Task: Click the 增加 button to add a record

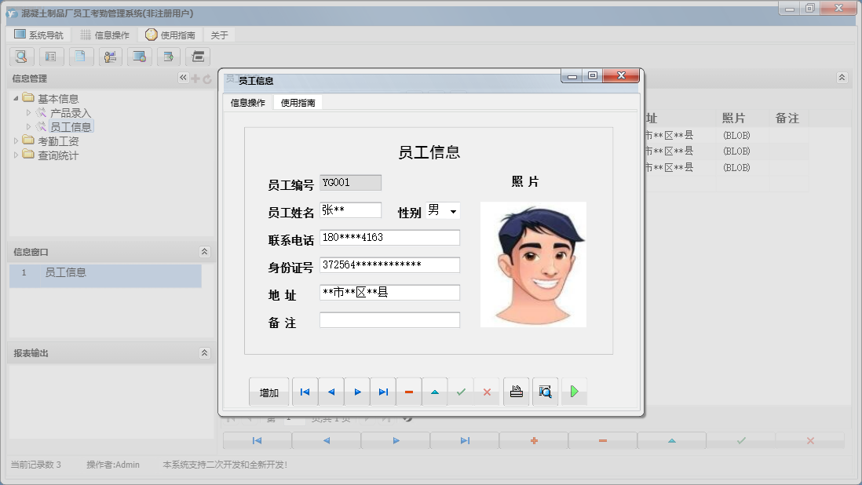Action: pos(268,391)
